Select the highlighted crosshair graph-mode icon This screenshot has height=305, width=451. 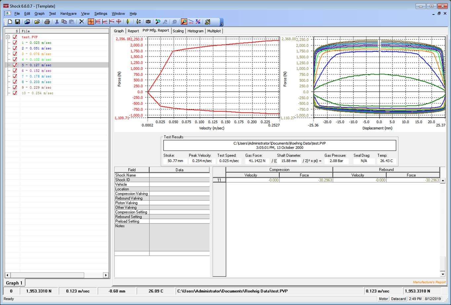[91, 22]
